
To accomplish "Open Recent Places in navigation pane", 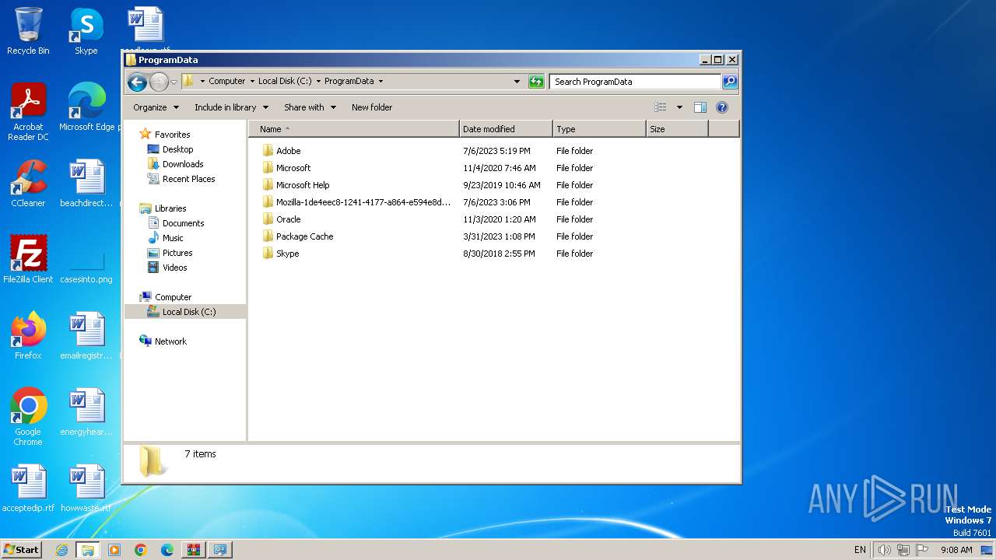I will pos(188,179).
